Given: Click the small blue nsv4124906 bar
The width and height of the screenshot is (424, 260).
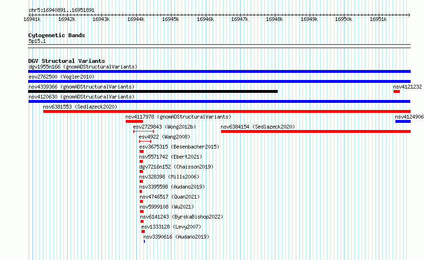Looking at the screenshot, I should click(403, 121).
